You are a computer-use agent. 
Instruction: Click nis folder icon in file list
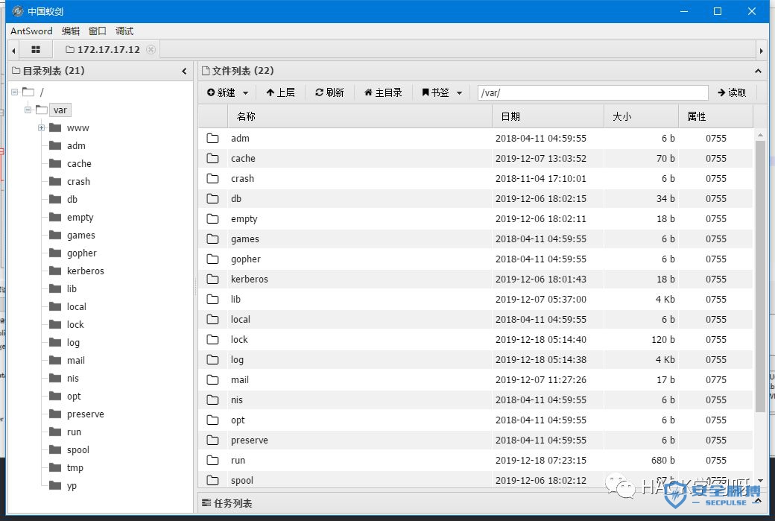point(212,400)
